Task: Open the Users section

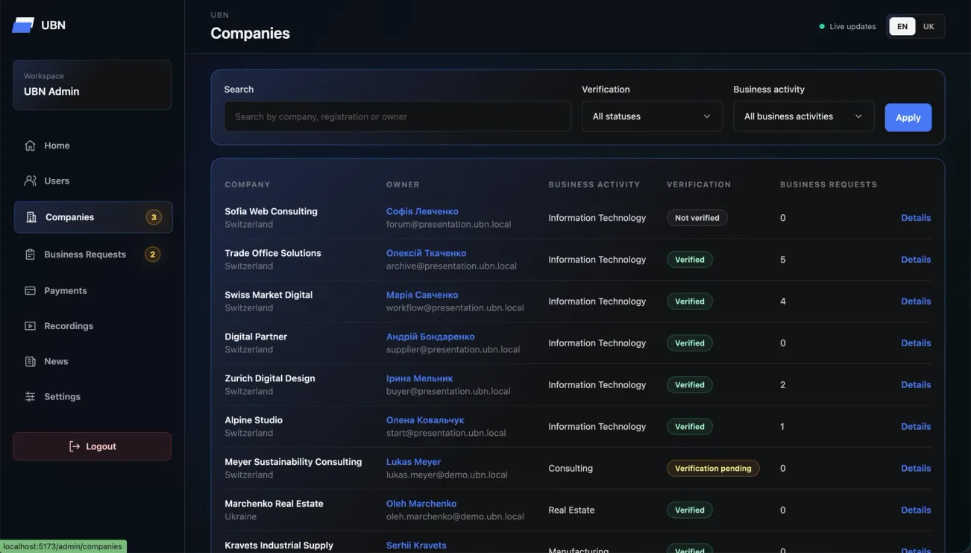Action: click(x=92, y=181)
